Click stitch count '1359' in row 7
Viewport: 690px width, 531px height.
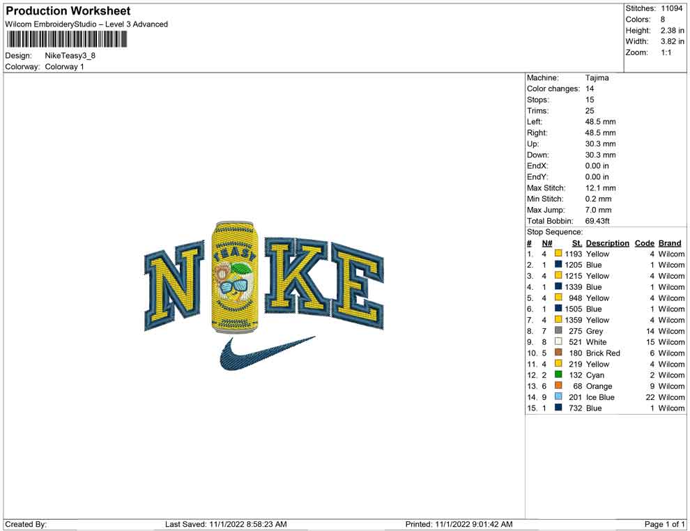tap(574, 320)
